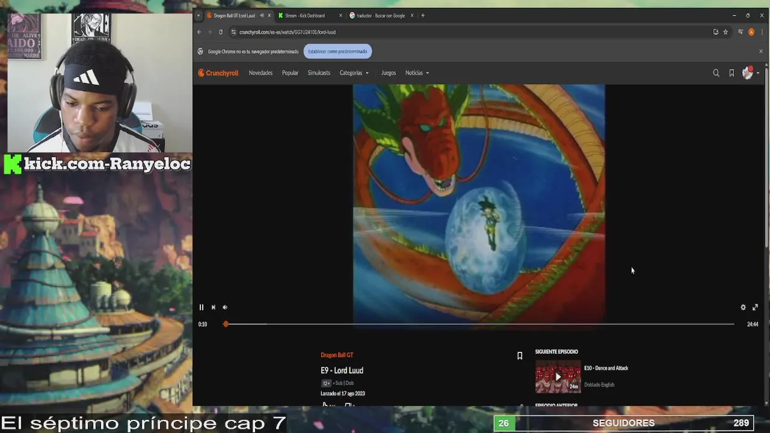Open install app icon in address bar
This screenshot has height=433, width=770.
coord(715,32)
